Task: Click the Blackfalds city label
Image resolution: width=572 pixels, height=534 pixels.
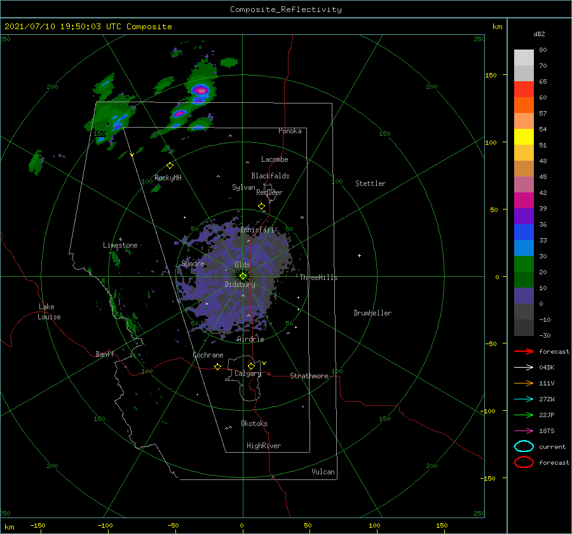Action: point(270,176)
